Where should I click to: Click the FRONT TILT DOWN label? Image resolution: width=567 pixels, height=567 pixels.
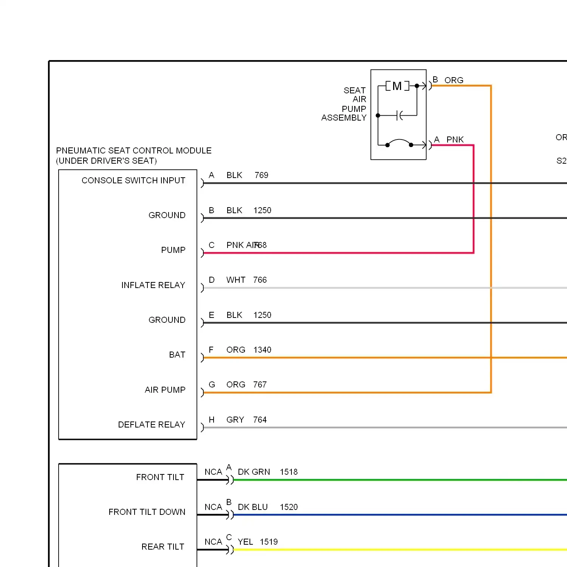coord(147,512)
